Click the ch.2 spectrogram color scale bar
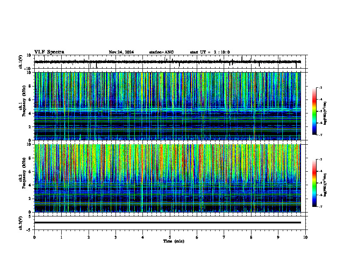The image size is (344, 266). [314, 183]
